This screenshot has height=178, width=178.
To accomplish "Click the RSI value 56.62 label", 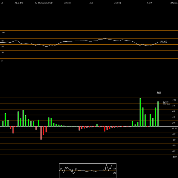I will (x=164, y=42).
